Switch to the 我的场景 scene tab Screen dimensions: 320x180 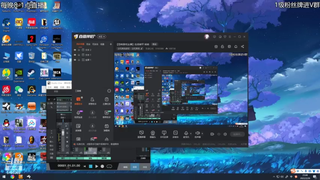80,44
